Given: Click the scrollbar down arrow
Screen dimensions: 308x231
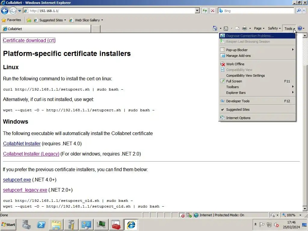Looking at the screenshot, I should coord(305,209).
